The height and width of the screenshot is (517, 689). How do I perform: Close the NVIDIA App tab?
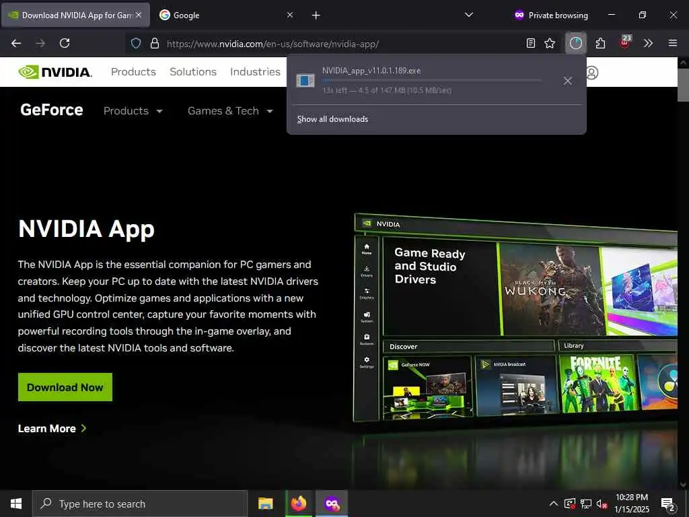pyautogui.click(x=139, y=15)
